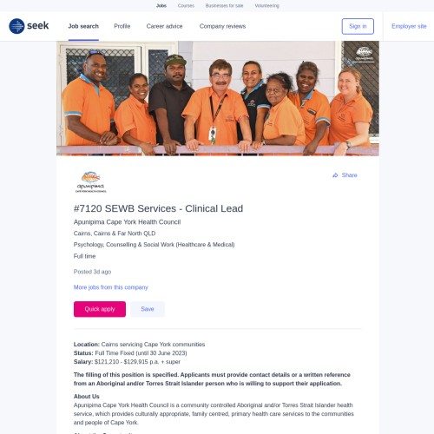Click the team photo banner image
This screenshot has height=434, width=434.
218,98
